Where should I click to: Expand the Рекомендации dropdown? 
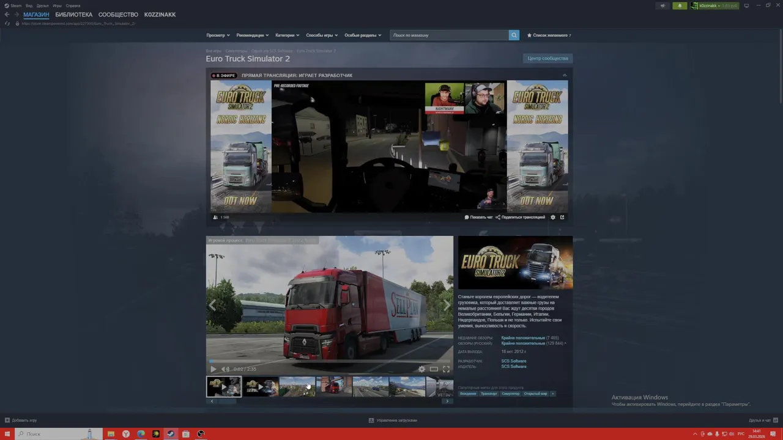coord(252,35)
